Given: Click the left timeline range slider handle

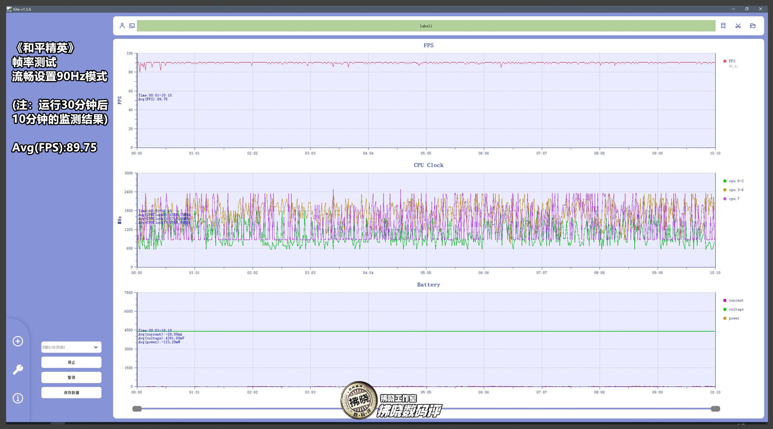Looking at the screenshot, I should pos(137,409).
